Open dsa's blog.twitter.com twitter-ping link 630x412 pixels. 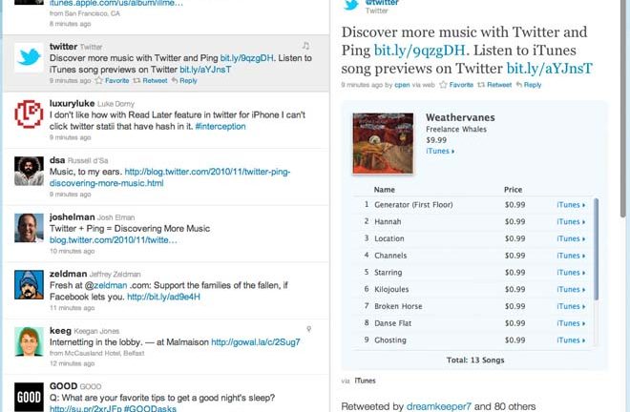(170, 177)
